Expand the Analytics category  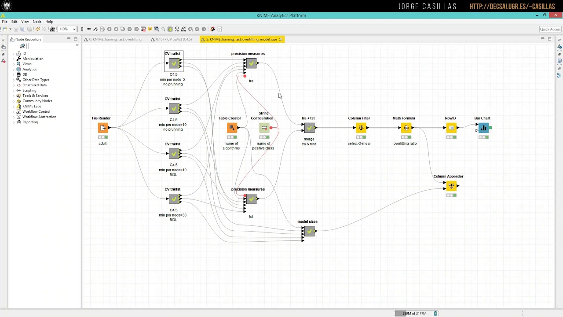coord(13,69)
